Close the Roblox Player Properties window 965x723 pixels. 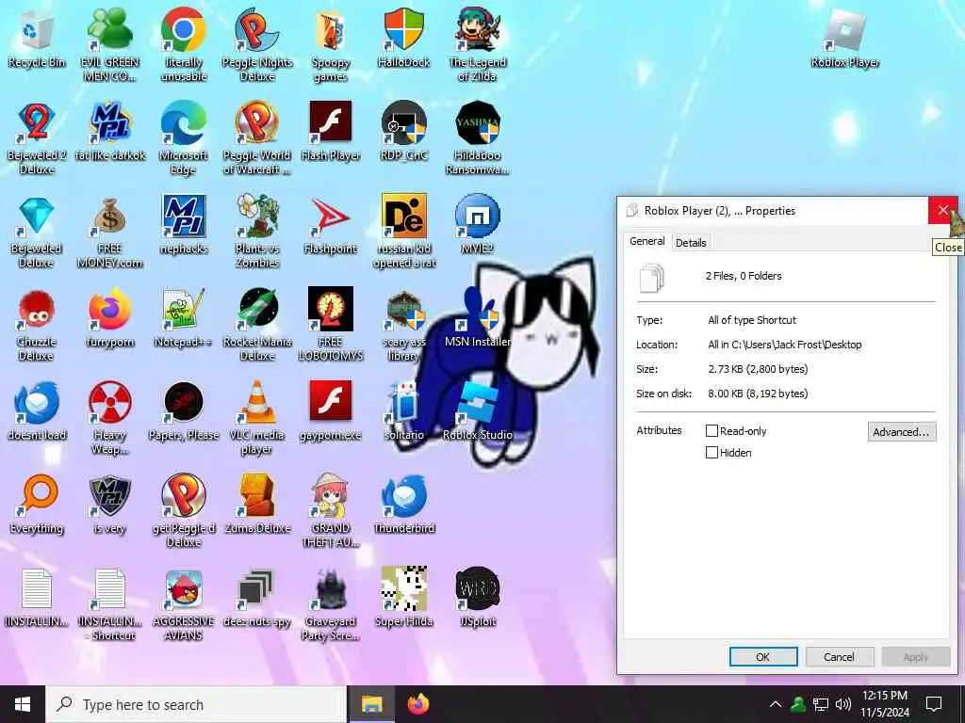click(x=942, y=210)
